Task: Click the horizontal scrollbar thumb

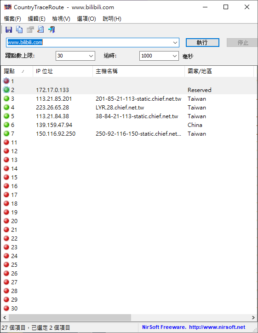Action: (70, 317)
